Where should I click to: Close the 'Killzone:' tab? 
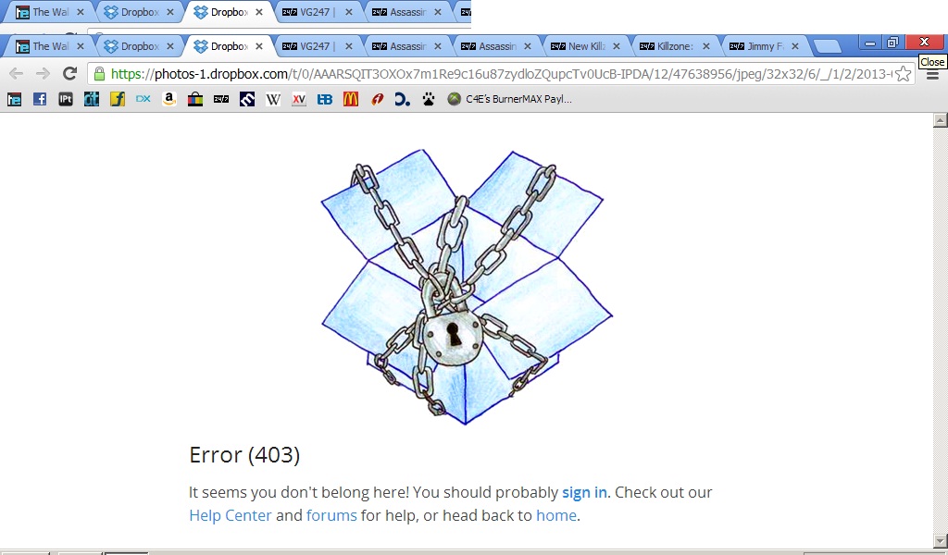[x=705, y=46]
